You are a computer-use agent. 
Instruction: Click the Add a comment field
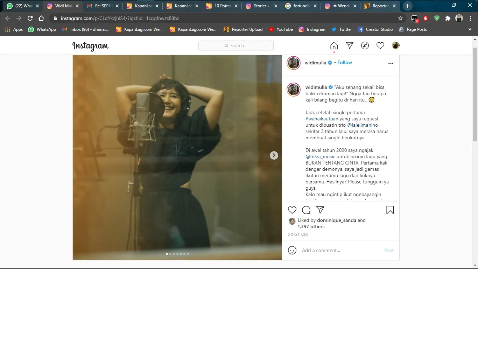coord(339,250)
